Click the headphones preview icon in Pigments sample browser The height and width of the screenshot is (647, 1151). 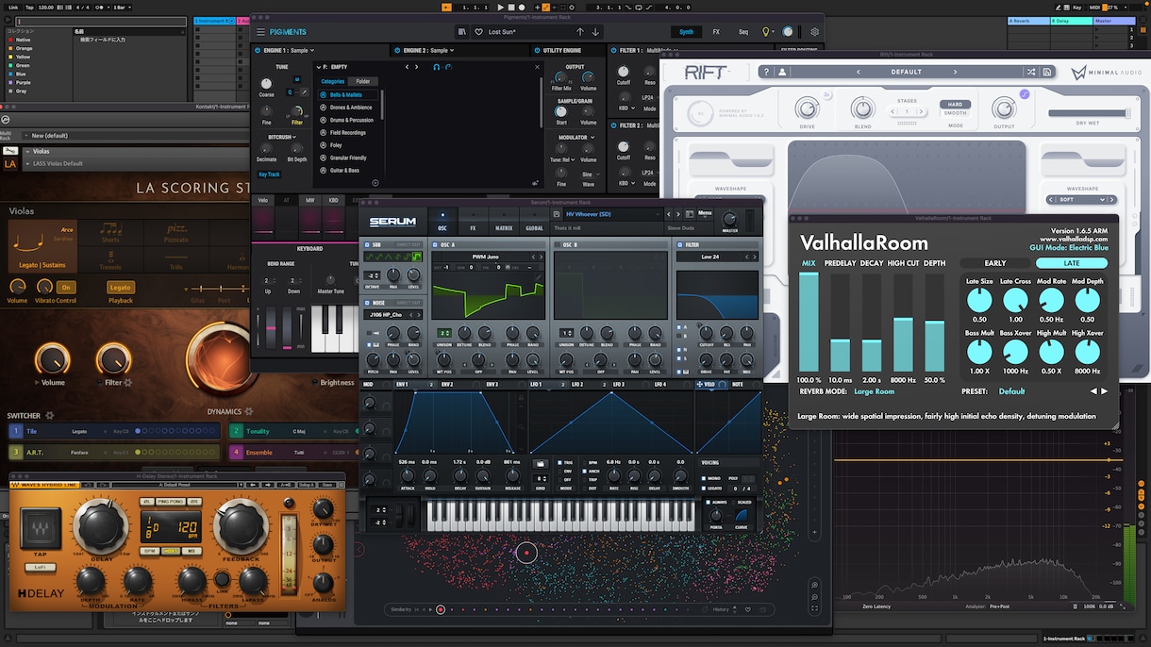point(437,67)
